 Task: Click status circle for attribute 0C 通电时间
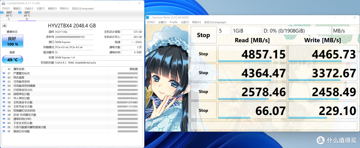4,119
